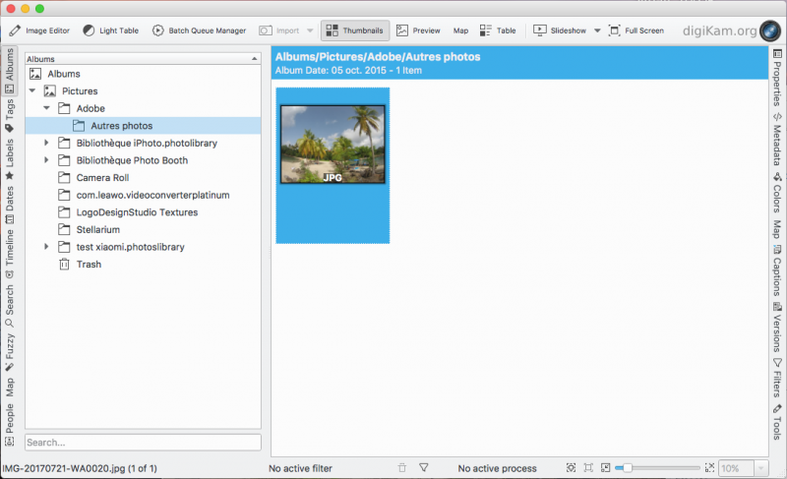Expand Bibliothèque iPhoto.photolibrary folder
787x479 pixels.
point(46,143)
